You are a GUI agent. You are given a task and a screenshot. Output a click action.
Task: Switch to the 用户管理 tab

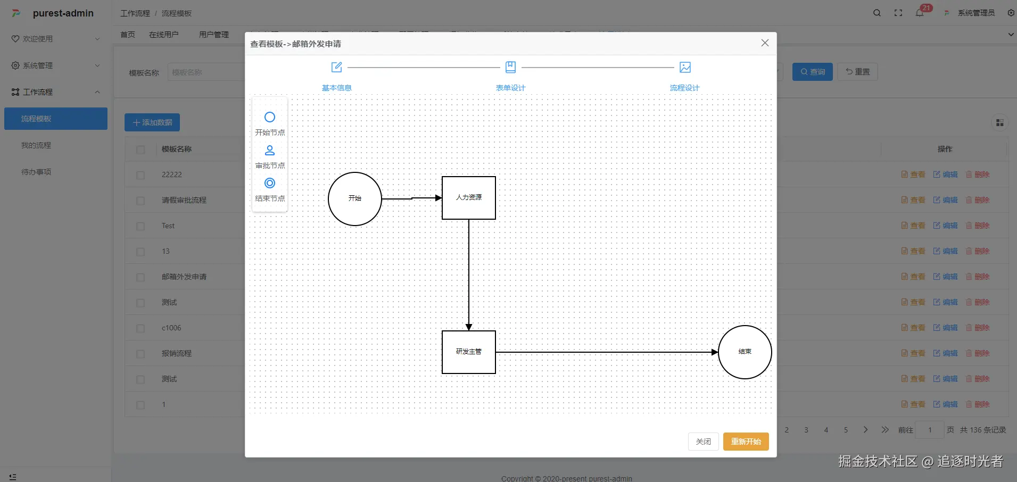pyautogui.click(x=214, y=35)
